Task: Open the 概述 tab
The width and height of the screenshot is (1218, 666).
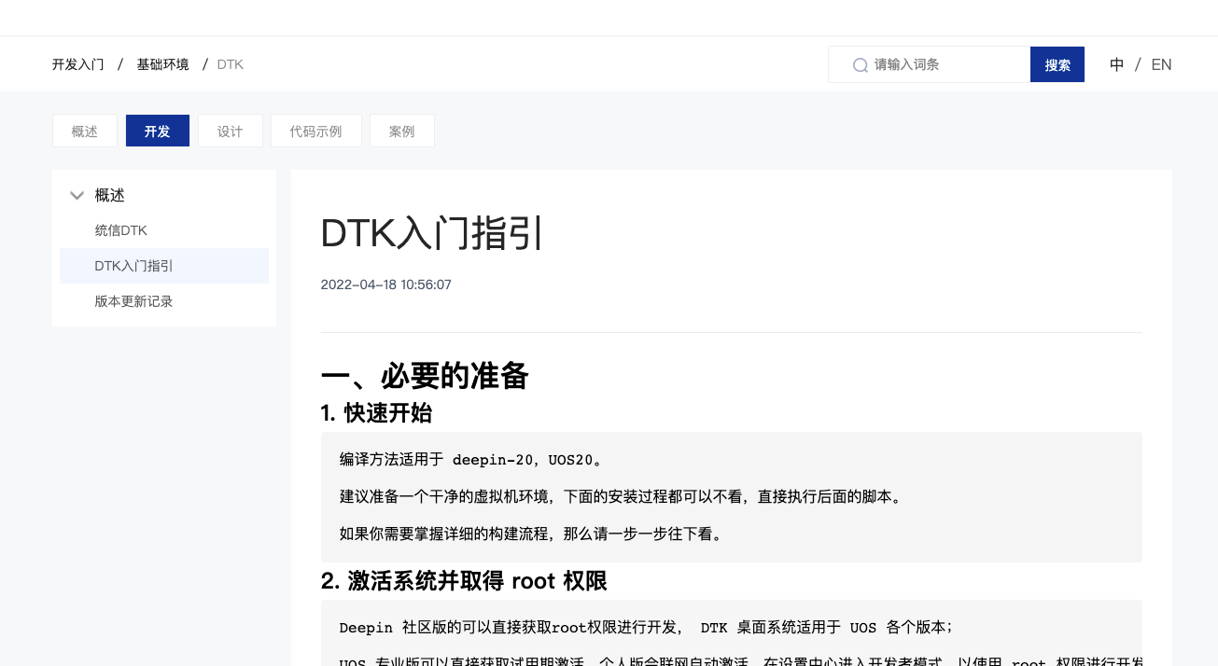Action: 85,132
